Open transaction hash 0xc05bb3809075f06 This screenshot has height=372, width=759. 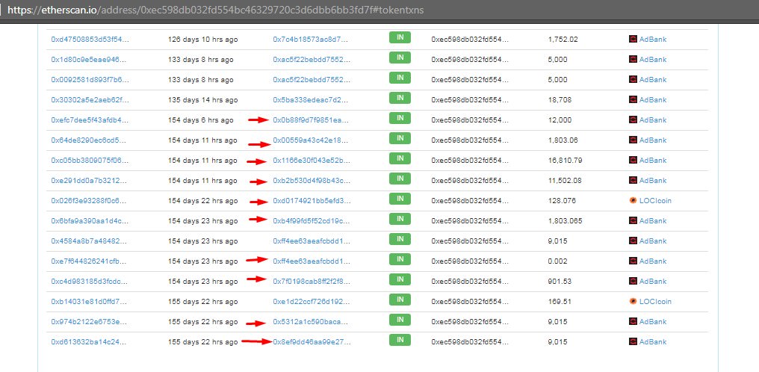(x=90, y=160)
